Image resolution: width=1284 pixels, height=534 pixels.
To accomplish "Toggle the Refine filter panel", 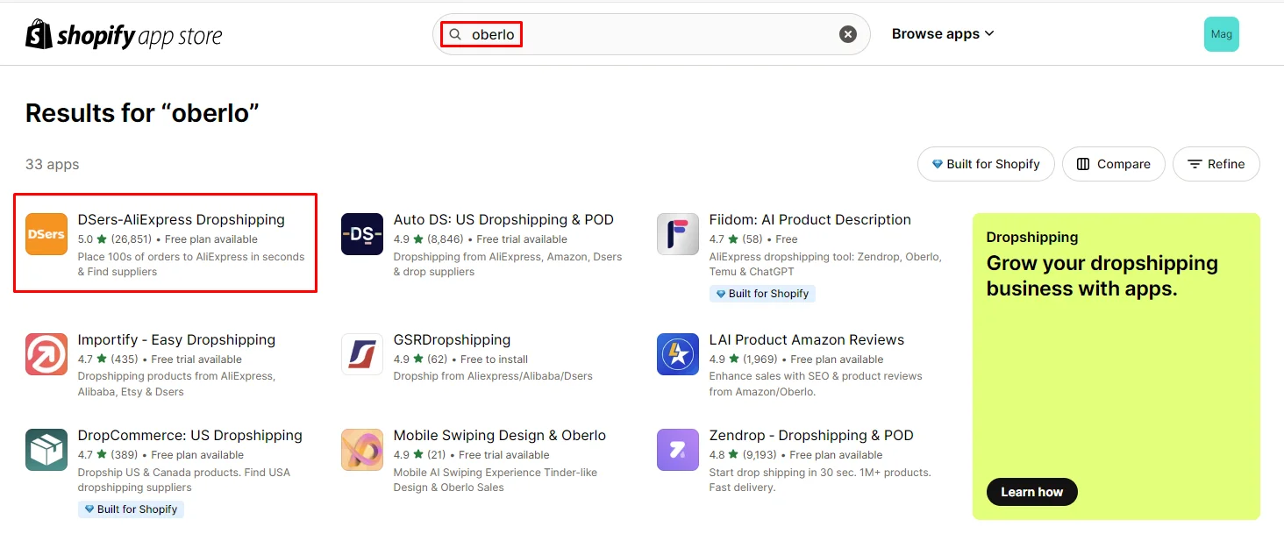I will coord(1216,164).
